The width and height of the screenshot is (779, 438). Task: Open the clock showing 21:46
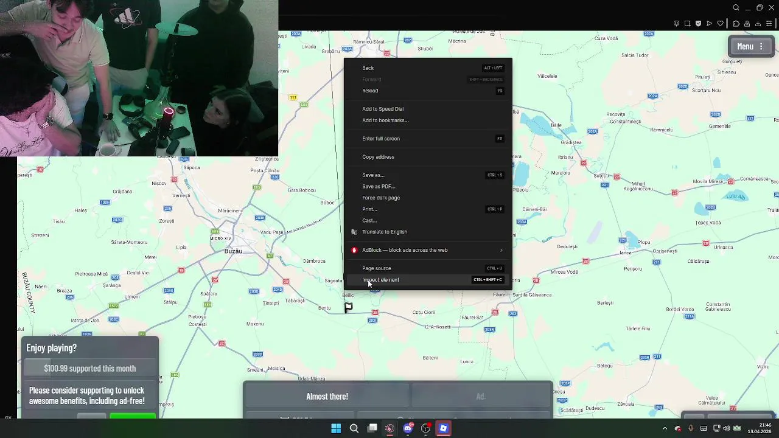(x=760, y=428)
